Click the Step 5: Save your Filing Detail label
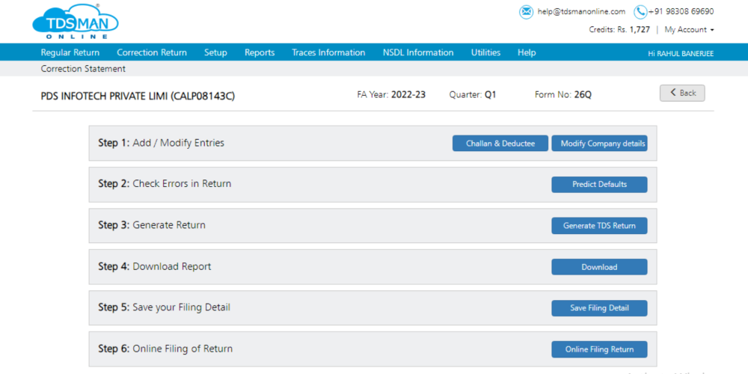 point(164,307)
